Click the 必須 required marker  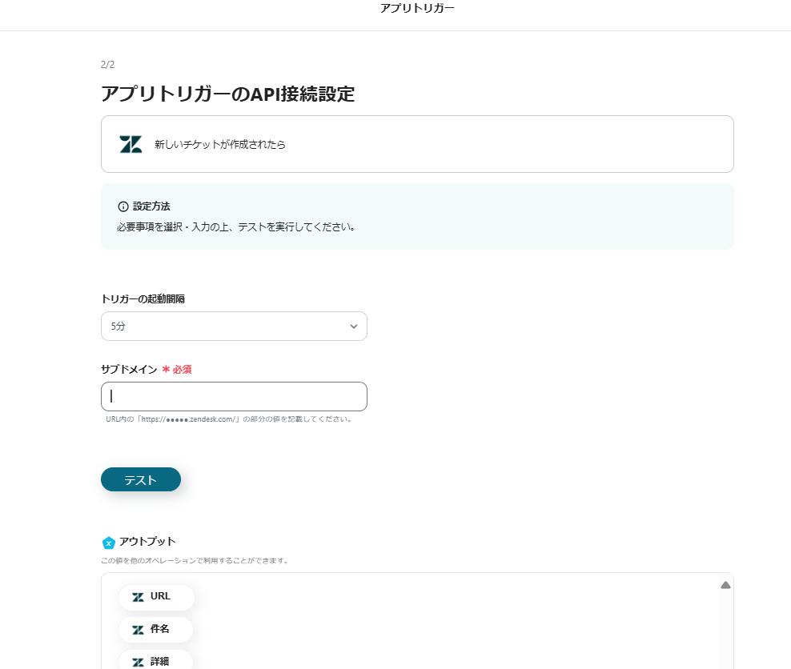point(177,370)
